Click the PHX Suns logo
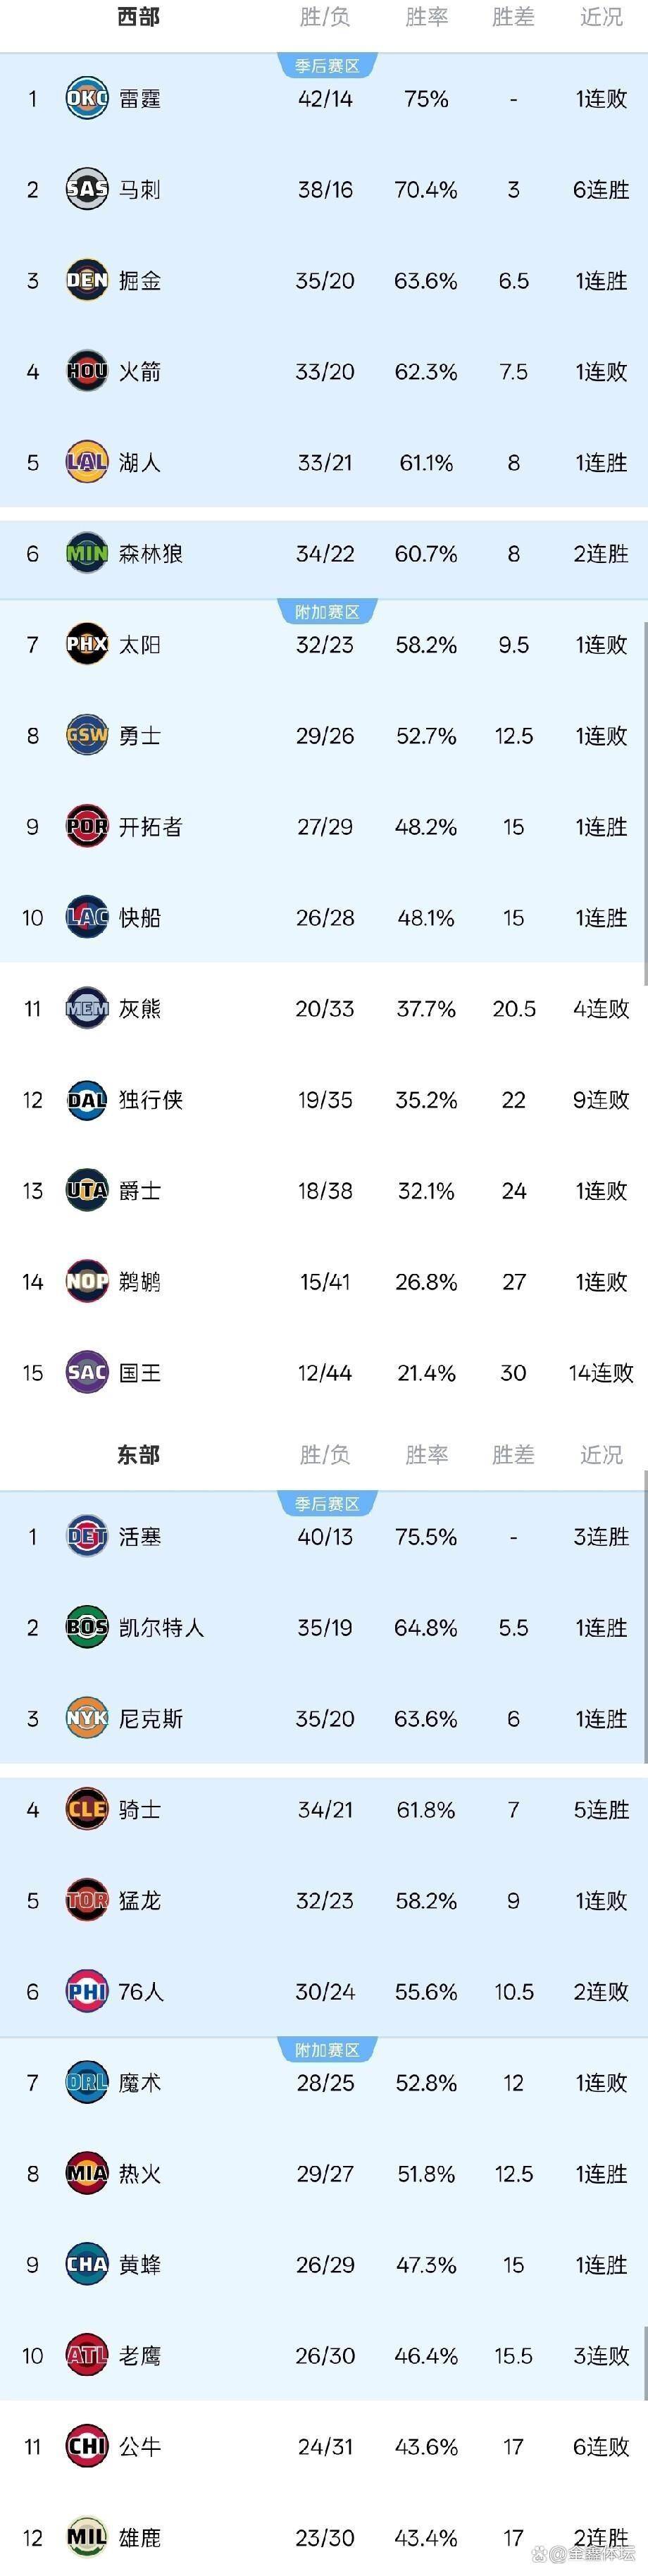 click(x=87, y=645)
